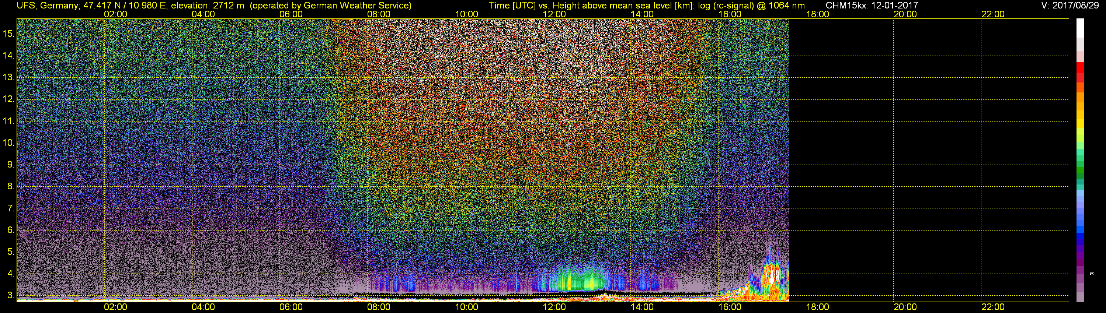Pick the bottom-axis "14:00" time label
1106x313 pixels.
point(642,307)
